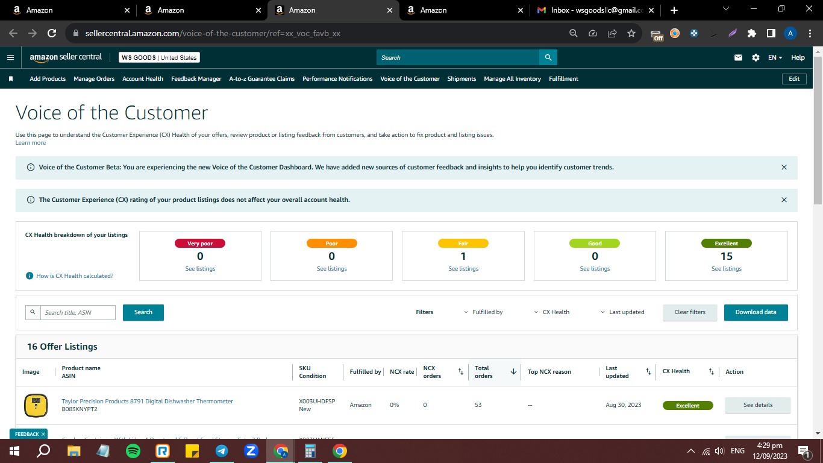Open Help in the Seller Central header
This screenshot has width=823, height=463.
798,57
